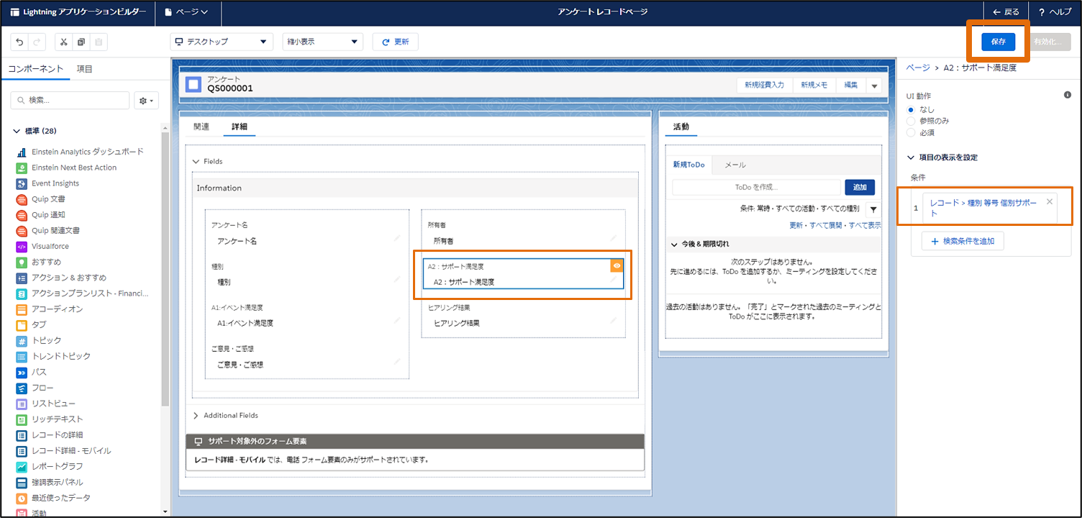Click the copy icon in toolbar
The width and height of the screenshot is (1082, 518).
tap(81, 42)
